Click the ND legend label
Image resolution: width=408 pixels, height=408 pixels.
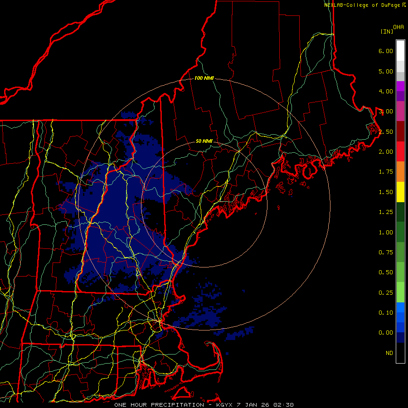pyautogui.click(x=389, y=353)
